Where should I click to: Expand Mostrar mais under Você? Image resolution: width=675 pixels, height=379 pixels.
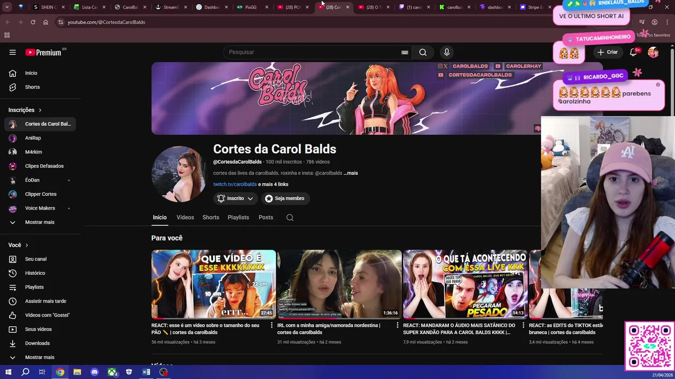(41, 357)
